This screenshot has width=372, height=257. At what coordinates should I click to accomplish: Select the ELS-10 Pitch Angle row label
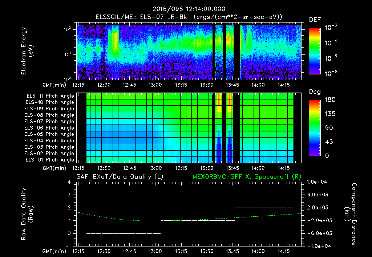[x=50, y=102]
